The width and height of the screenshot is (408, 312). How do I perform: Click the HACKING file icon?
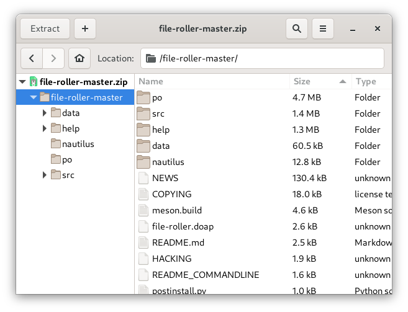[x=143, y=259]
